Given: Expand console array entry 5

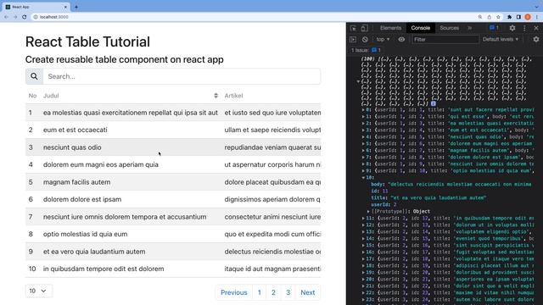Looking at the screenshot, I should point(364,143).
